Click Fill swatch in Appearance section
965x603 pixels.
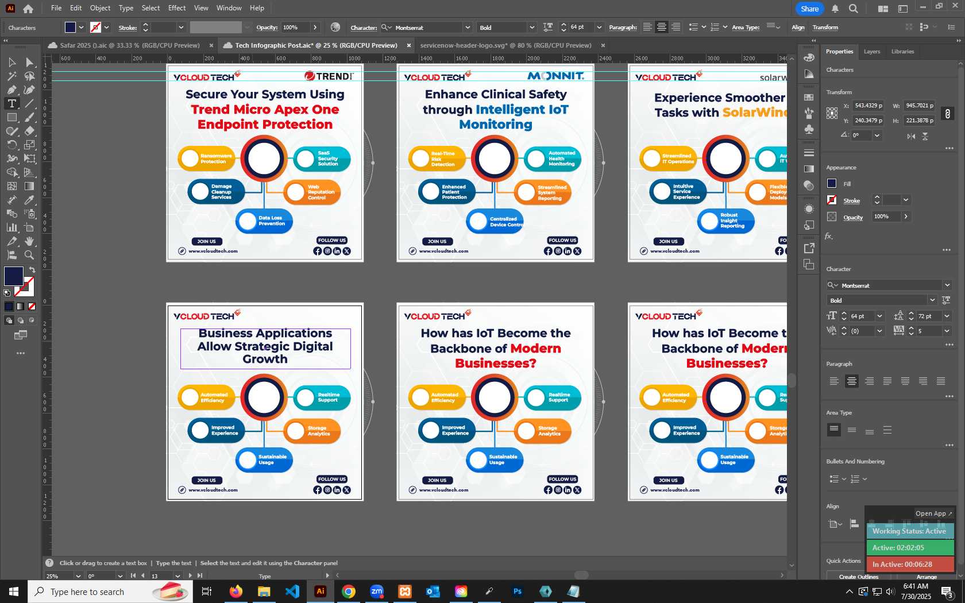[x=832, y=183]
